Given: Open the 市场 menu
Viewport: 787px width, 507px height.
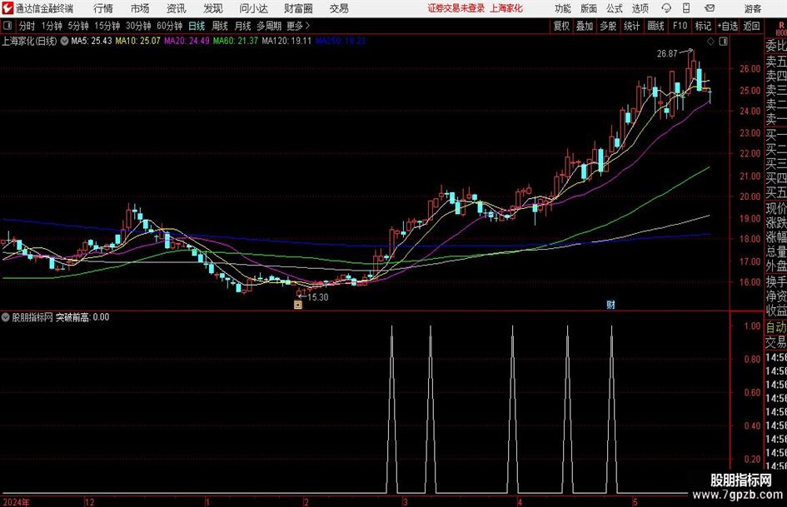Looking at the screenshot, I should tap(140, 8).
